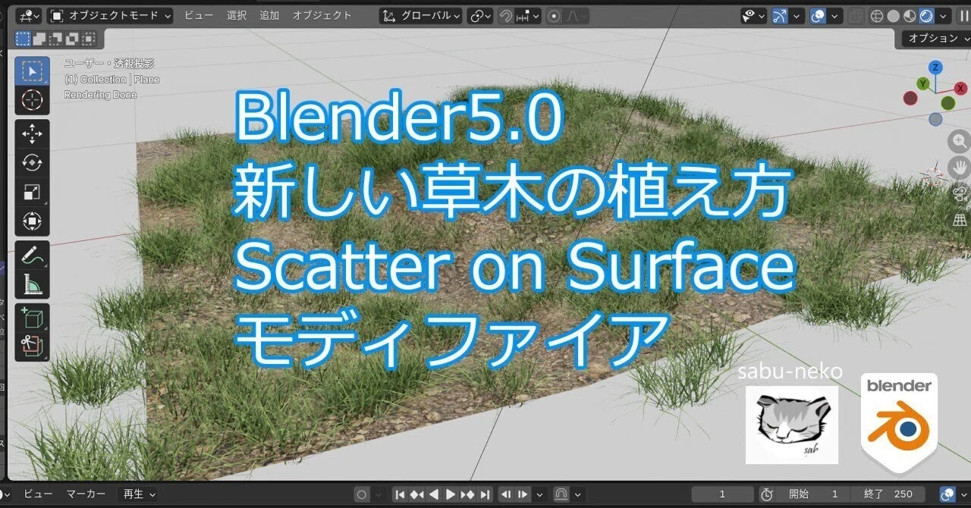Click the scissors tool below Add Cube
The image size is (971, 508).
pyautogui.click(x=32, y=347)
